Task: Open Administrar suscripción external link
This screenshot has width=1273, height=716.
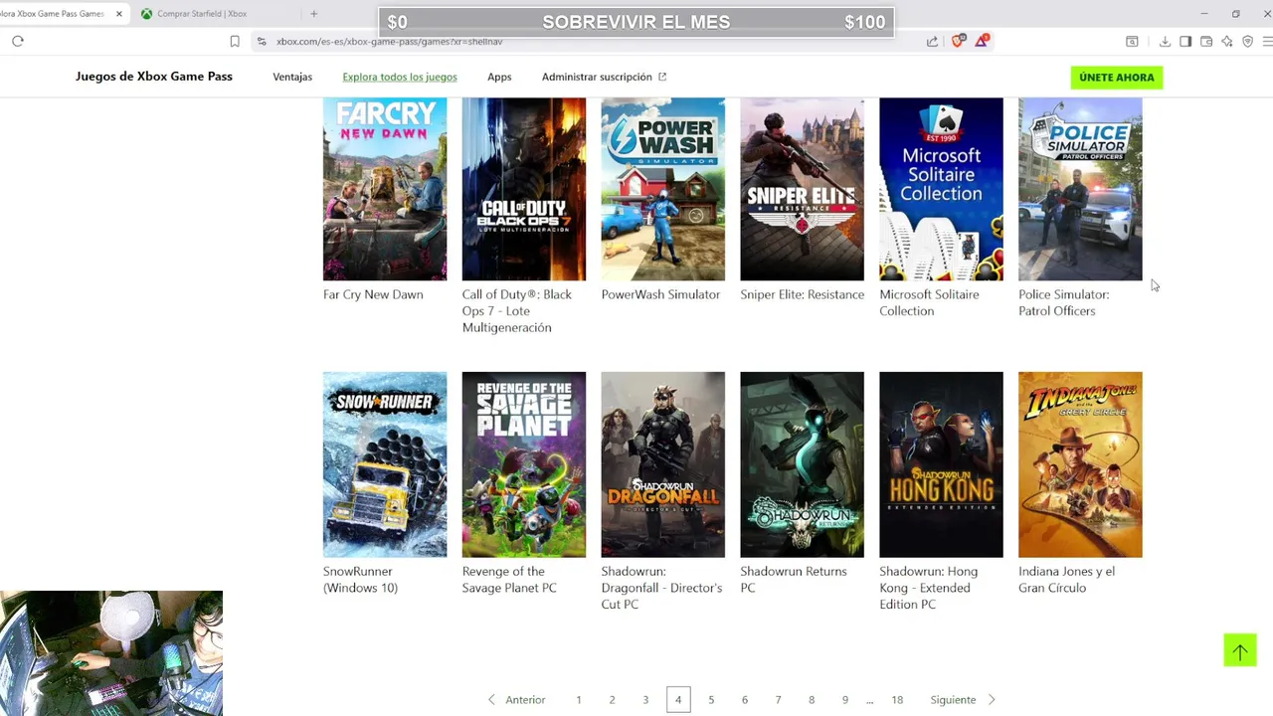Action: [604, 77]
